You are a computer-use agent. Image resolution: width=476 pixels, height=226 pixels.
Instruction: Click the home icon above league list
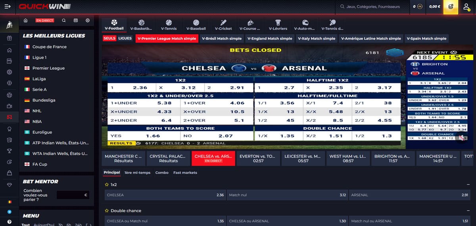coord(26,20)
